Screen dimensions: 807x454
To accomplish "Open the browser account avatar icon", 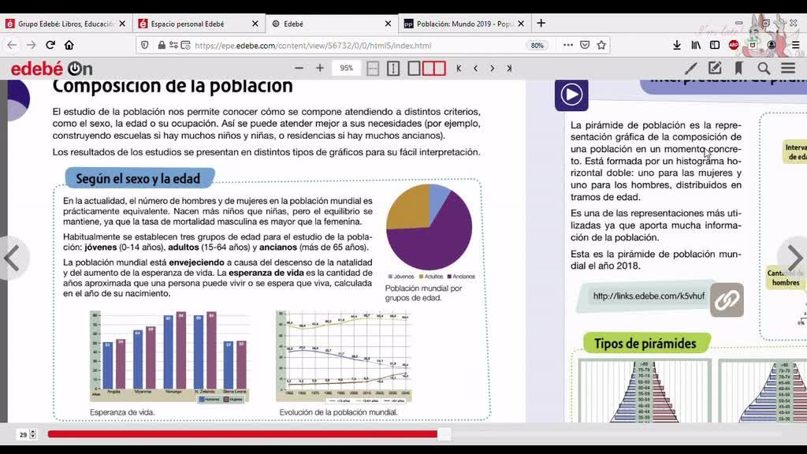I will click(x=771, y=45).
